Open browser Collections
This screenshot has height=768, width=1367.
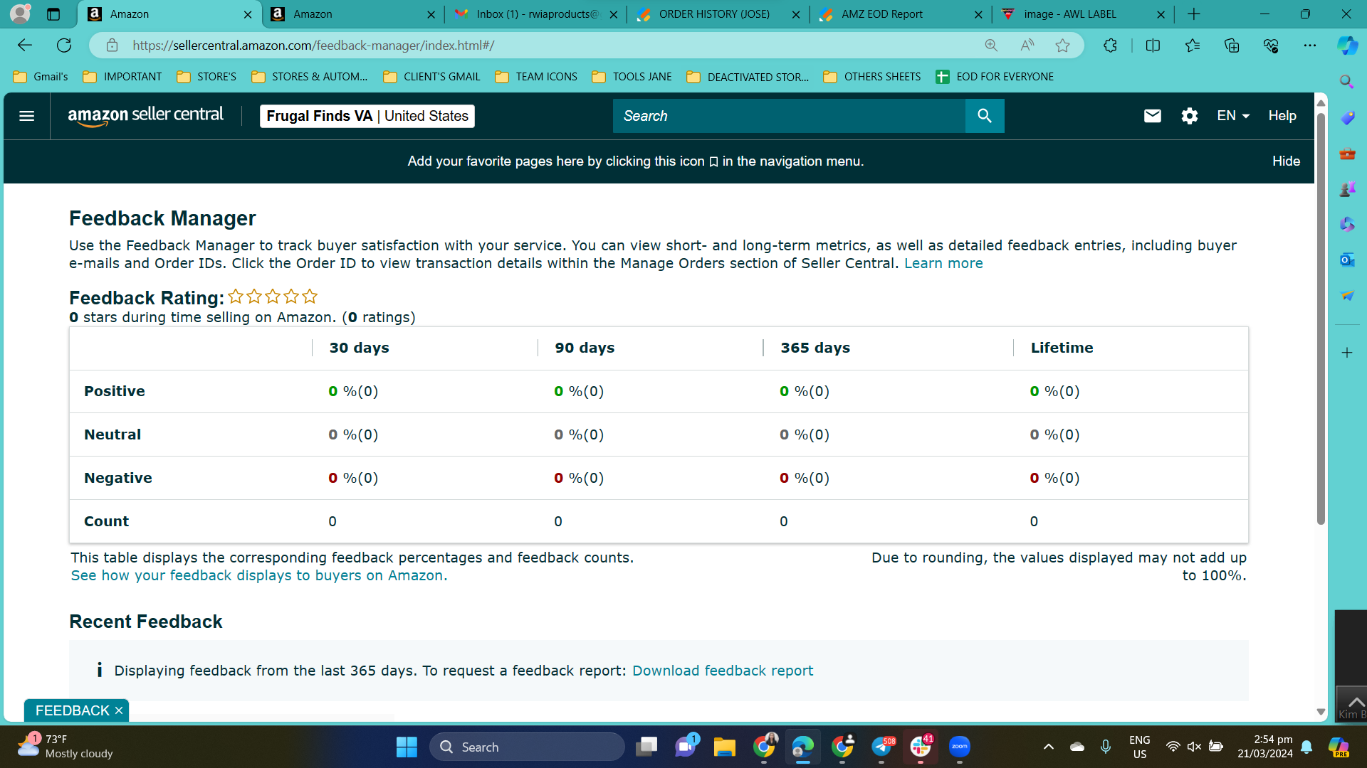(x=1232, y=46)
